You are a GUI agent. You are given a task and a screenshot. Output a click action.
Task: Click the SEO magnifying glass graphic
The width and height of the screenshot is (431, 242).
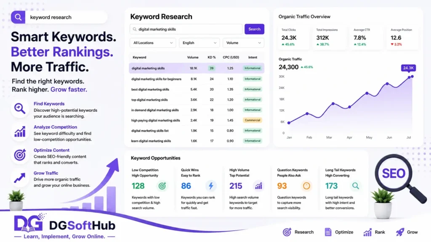point(400,178)
